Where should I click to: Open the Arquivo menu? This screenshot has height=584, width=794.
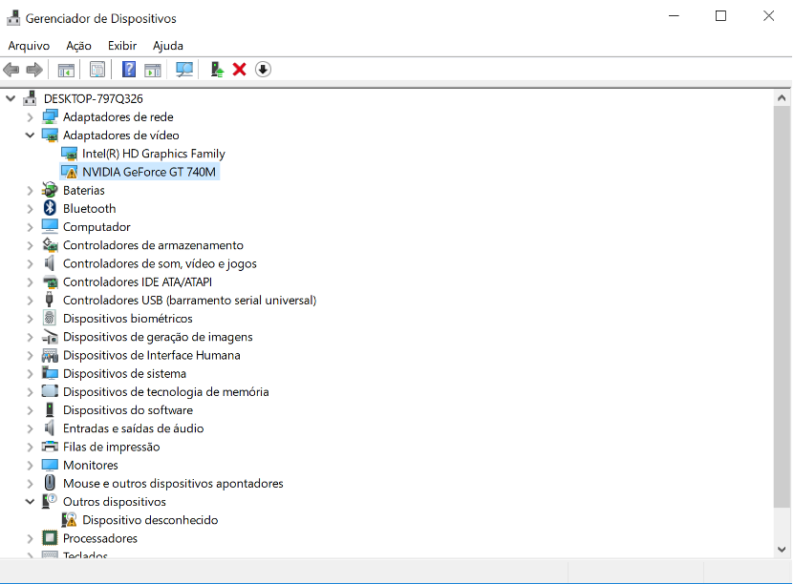29,46
